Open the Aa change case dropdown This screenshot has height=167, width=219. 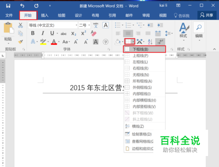click(x=66, y=42)
